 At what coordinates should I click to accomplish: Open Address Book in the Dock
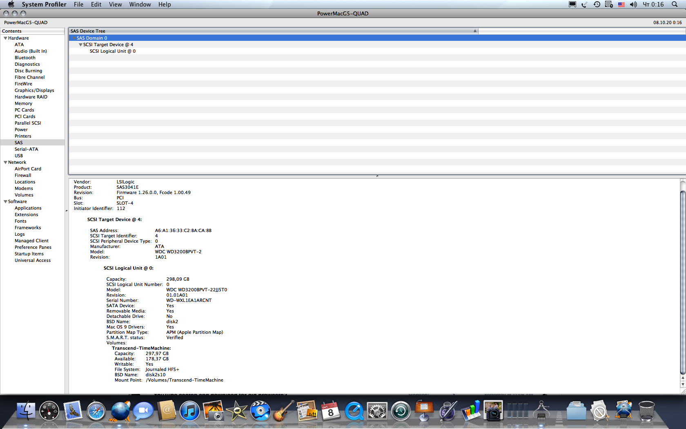pos(167,411)
